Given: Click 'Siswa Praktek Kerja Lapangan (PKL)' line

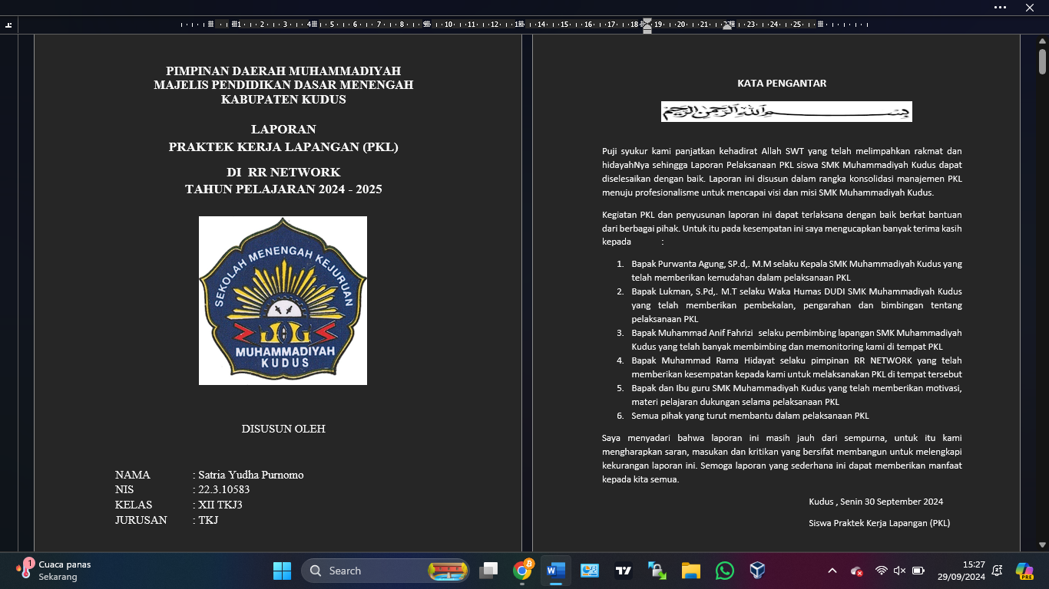Looking at the screenshot, I should [x=879, y=523].
